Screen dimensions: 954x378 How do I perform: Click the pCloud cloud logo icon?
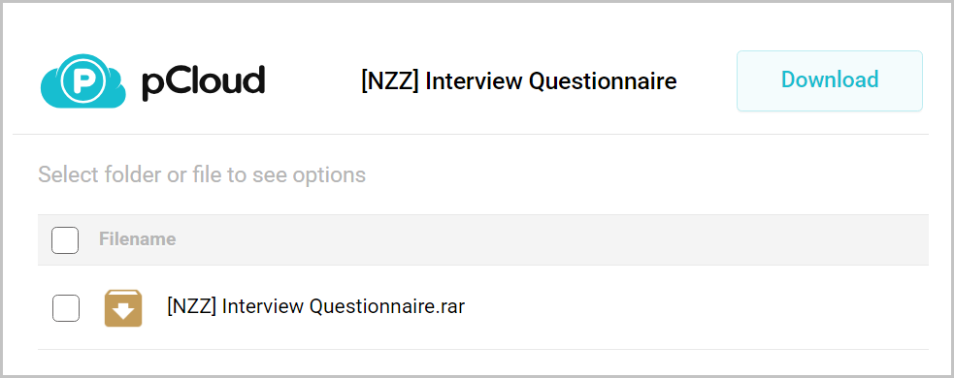coord(83,81)
